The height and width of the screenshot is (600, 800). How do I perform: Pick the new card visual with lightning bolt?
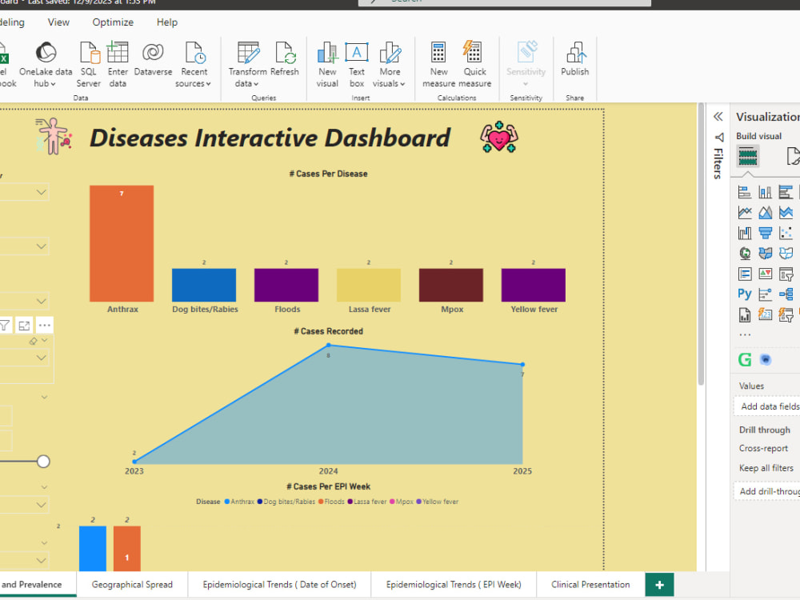[766, 314]
